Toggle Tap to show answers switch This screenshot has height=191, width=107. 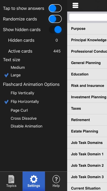55,8
